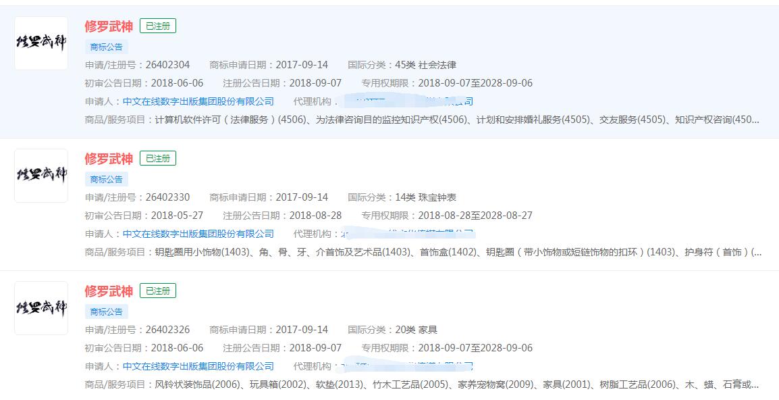Viewport: 779px width, 400px height.
Task: Click 专用权期限 2018-09-07至2028-09-06 in the 45类 entry
Action: (475, 83)
